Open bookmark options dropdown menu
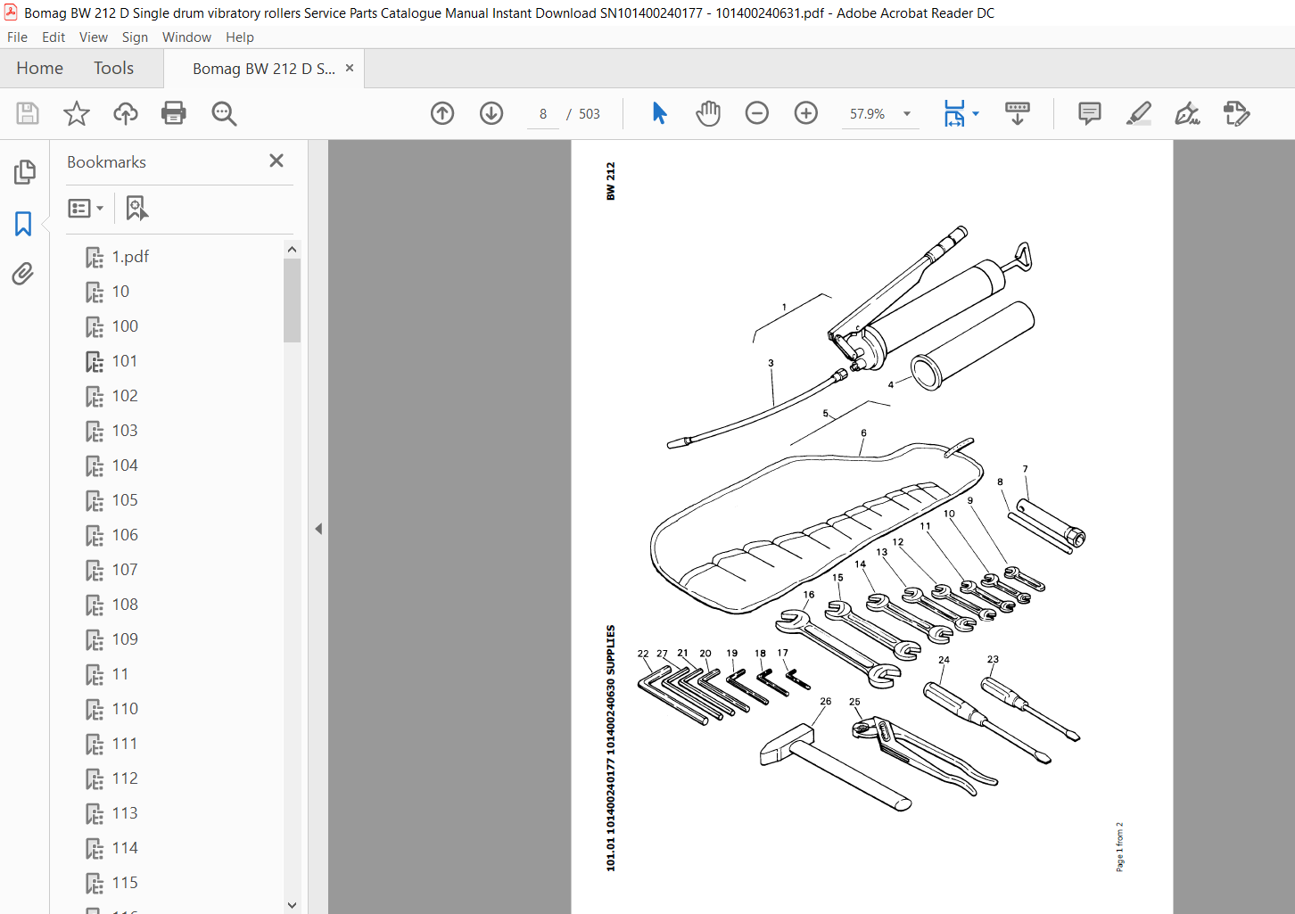The image size is (1295, 914). click(87, 208)
